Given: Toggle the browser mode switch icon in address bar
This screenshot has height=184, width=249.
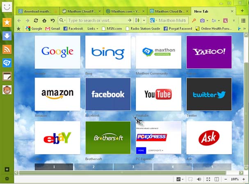Looking at the screenshot, I should tap(137, 20).
